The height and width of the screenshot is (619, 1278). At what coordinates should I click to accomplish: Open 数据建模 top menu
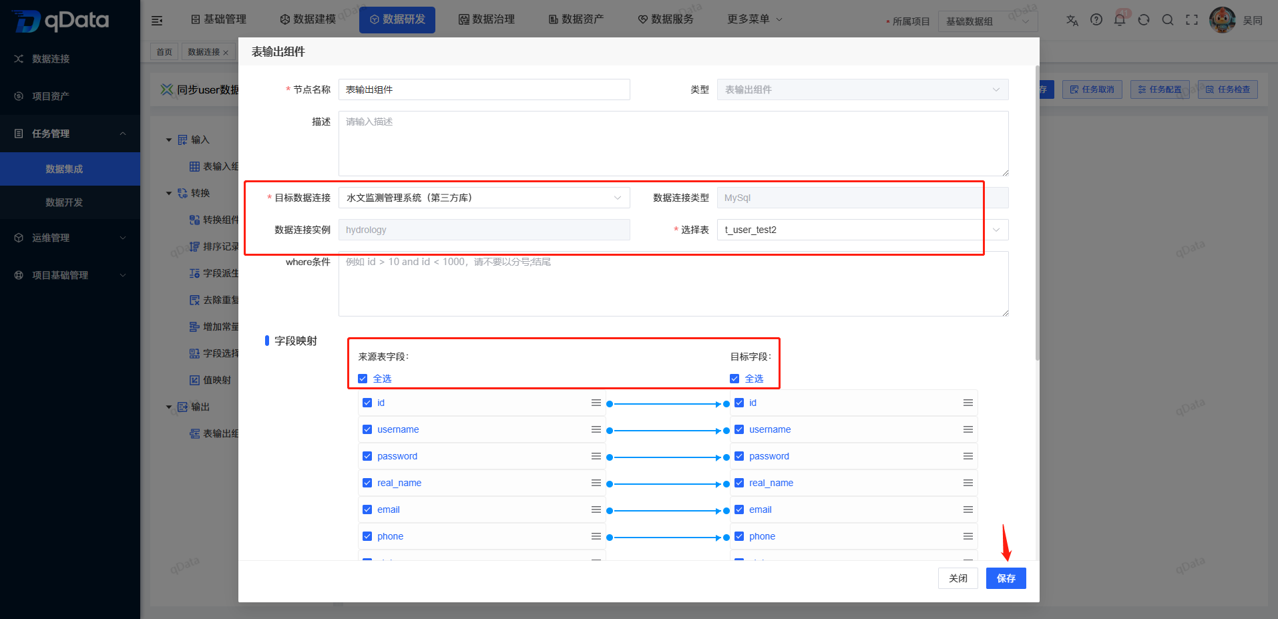[308, 19]
